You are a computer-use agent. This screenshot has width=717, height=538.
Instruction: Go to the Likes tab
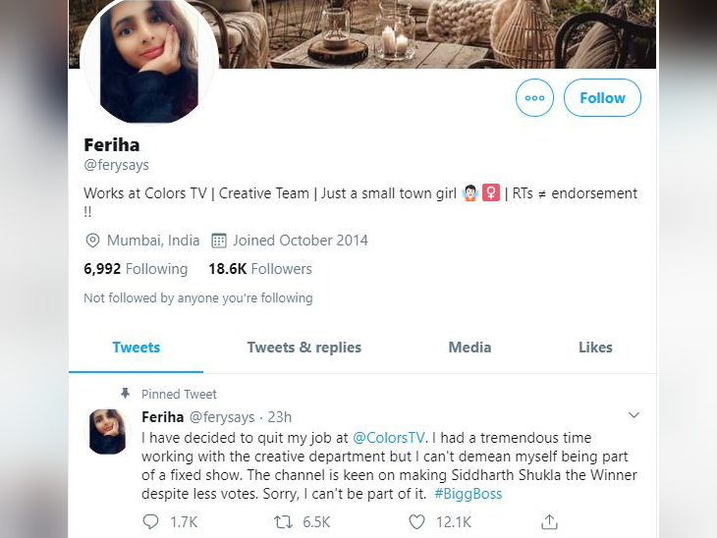pos(595,348)
